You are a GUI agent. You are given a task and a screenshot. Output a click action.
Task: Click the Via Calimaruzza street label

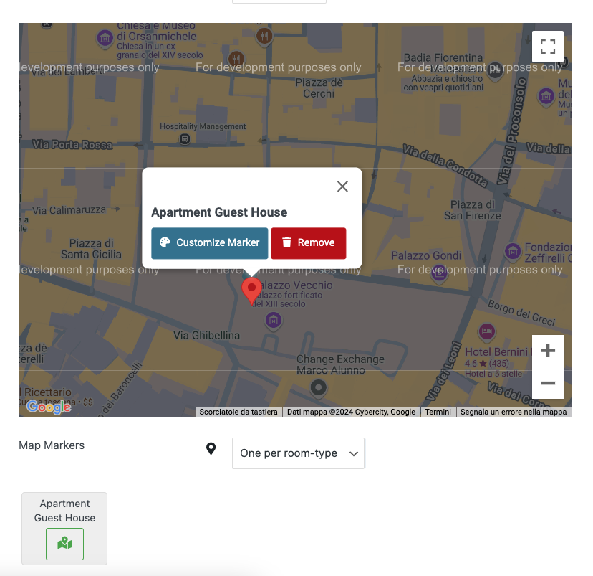click(69, 210)
